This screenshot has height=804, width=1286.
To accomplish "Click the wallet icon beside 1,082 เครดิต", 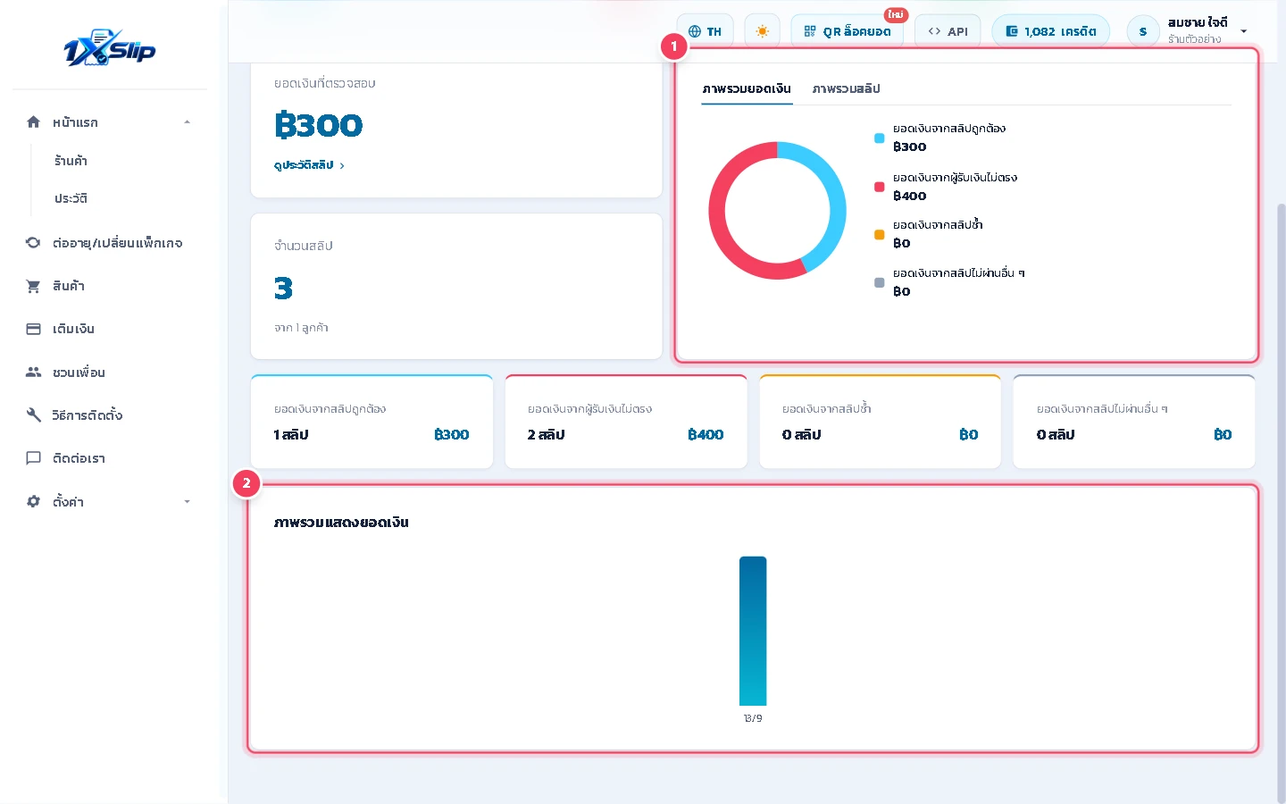I will (x=1012, y=31).
